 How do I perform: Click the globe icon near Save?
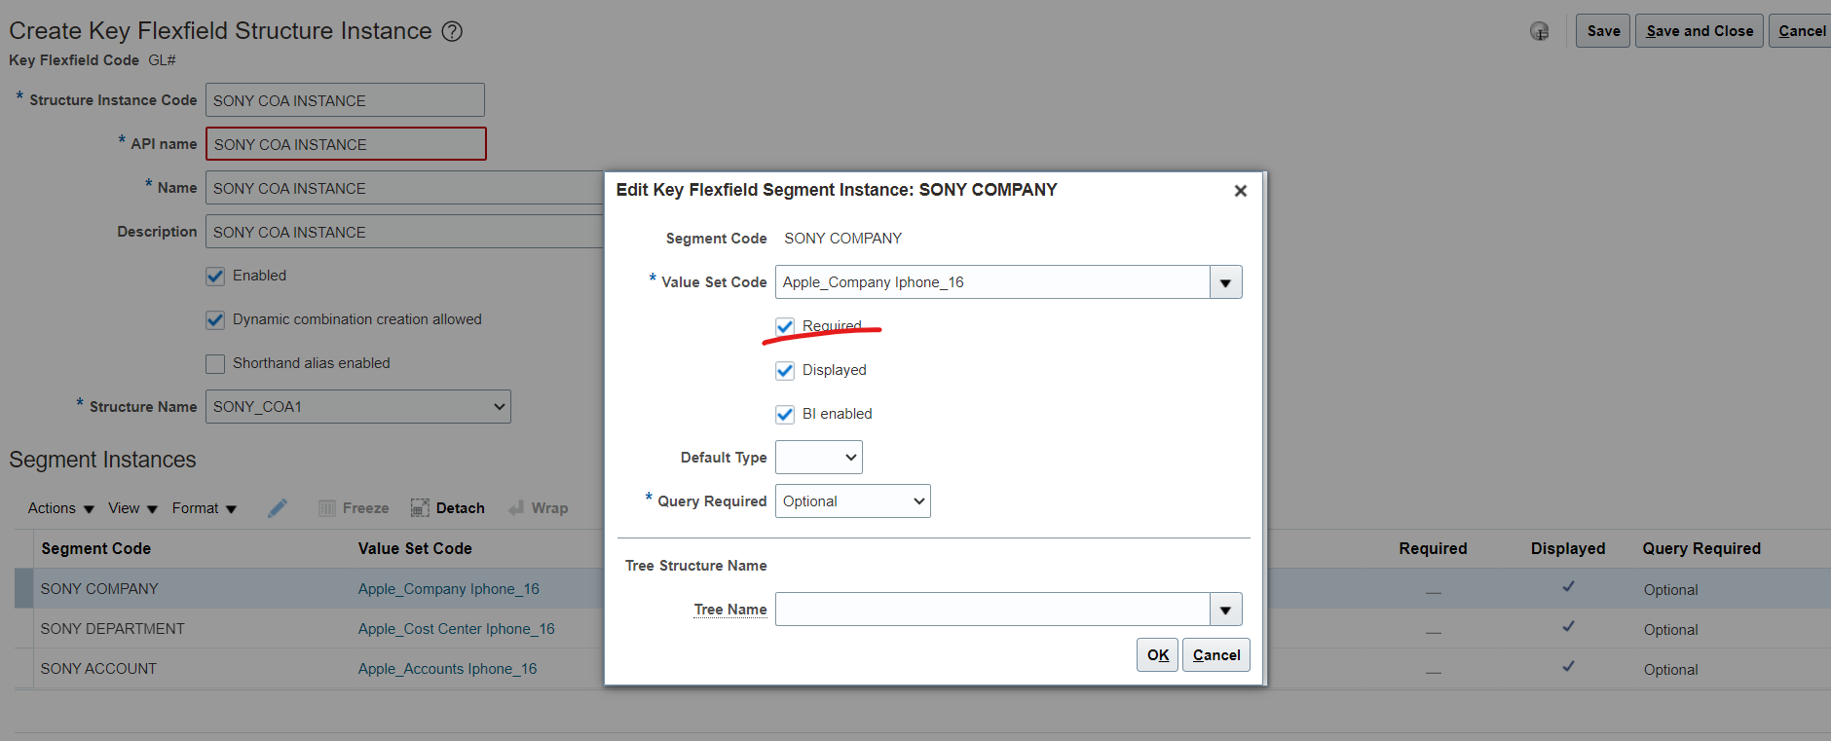coord(1539,31)
